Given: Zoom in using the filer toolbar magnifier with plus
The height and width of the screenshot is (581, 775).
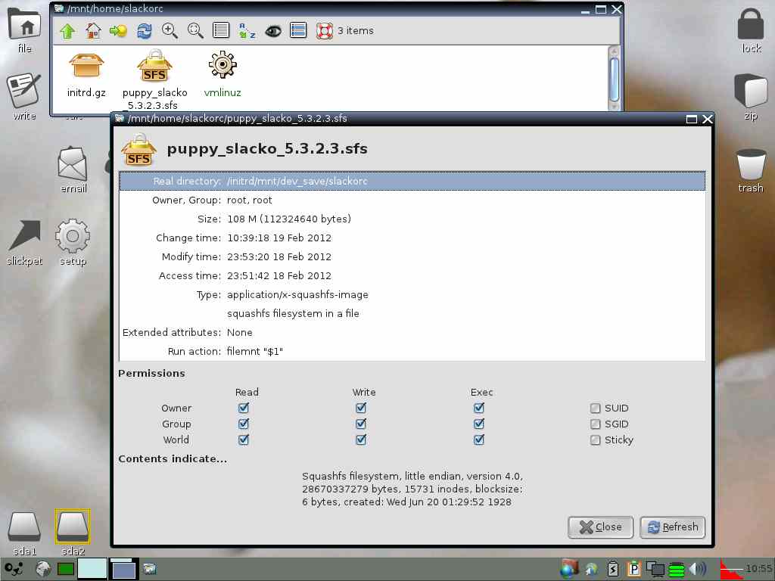Looking at the screenshot, I should [x=170, y=31].
